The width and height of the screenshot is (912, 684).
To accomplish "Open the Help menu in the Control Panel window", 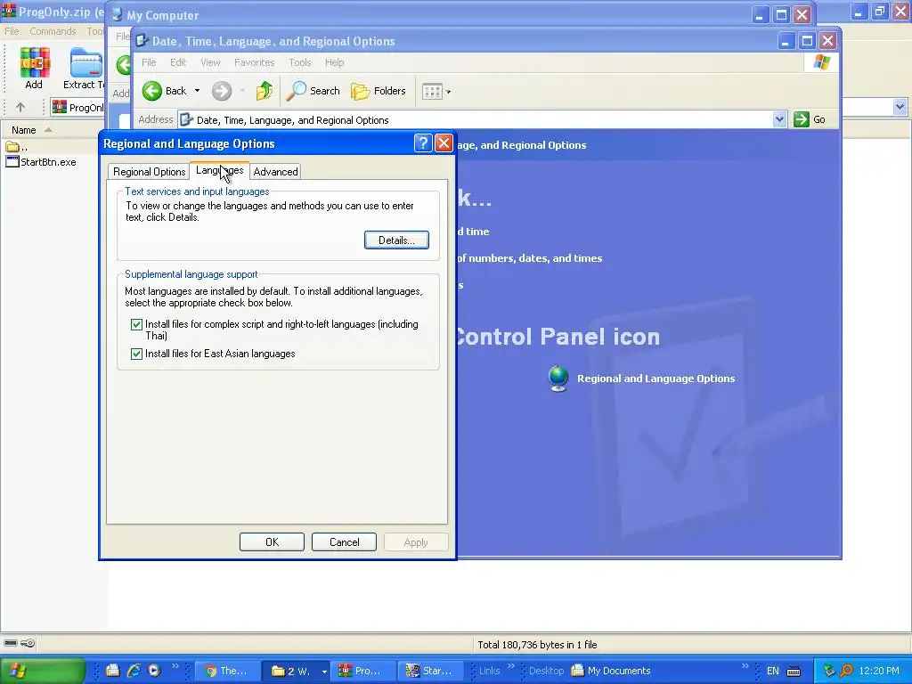I will (x=335, y=62).
